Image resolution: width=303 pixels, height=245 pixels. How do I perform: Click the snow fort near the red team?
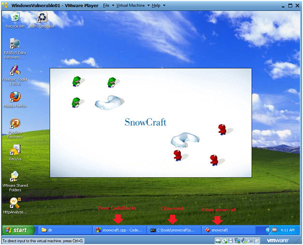pos(185,140)
